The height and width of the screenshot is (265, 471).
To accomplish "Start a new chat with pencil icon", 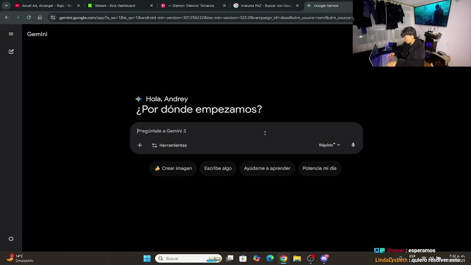I will coord(11,52).
